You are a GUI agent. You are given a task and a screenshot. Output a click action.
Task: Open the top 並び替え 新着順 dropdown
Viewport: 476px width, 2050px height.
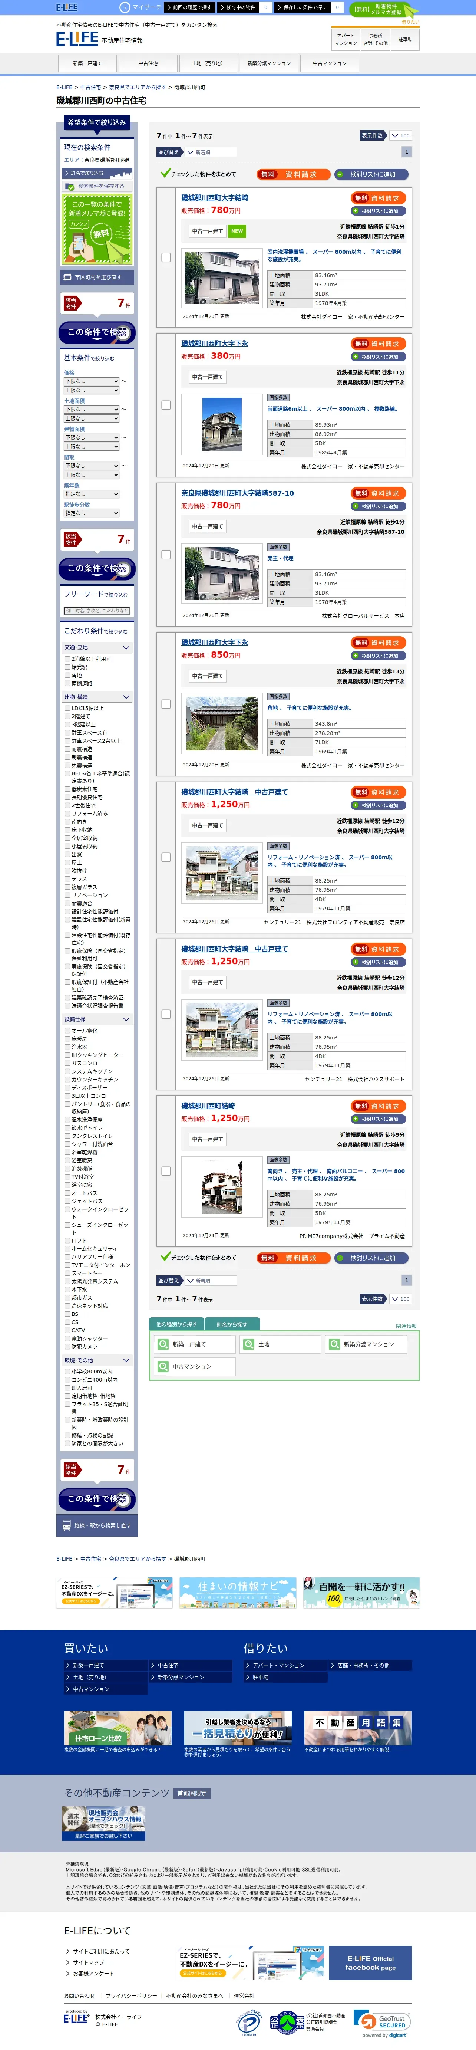[x=211, y=152]
